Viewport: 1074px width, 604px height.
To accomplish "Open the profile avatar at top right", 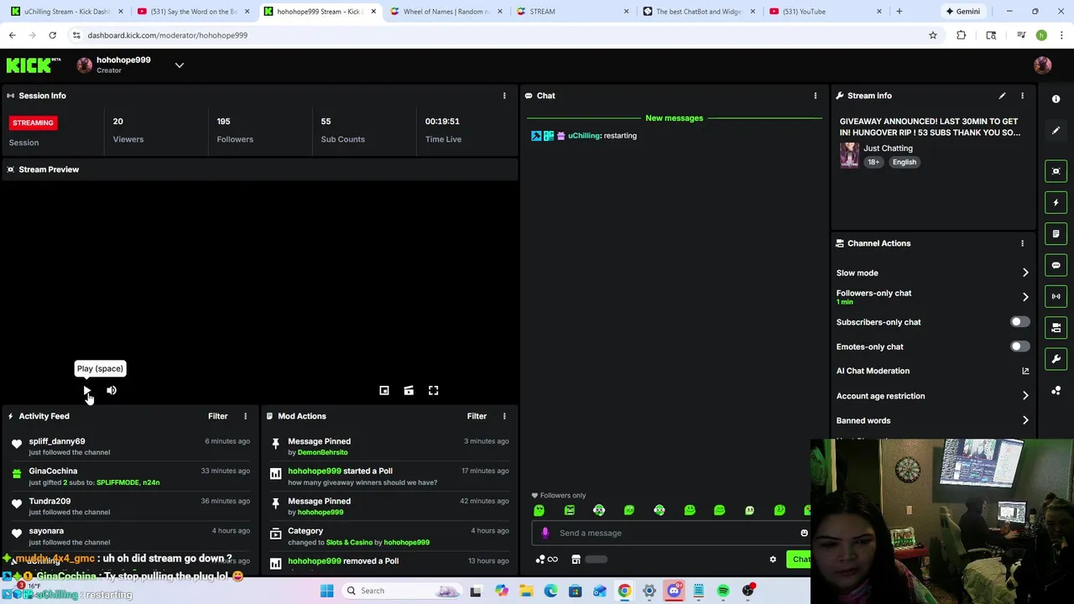I will (1043, 65).
